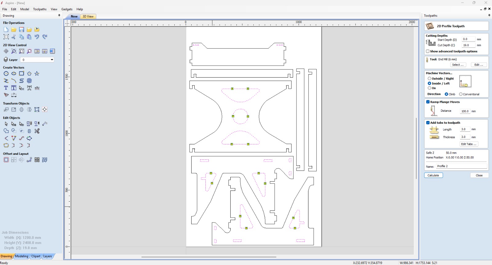Select the S-shaped Draw Curve tool
492x265 pixels.
point(22,81)
